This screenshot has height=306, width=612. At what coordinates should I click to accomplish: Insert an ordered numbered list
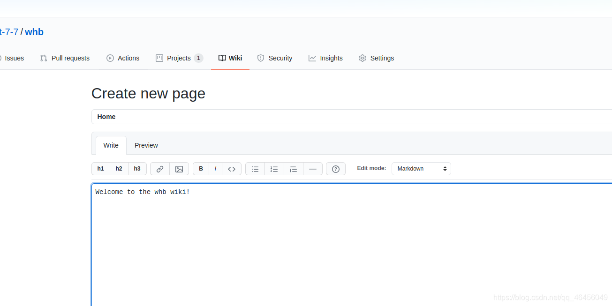coord(274,169)
